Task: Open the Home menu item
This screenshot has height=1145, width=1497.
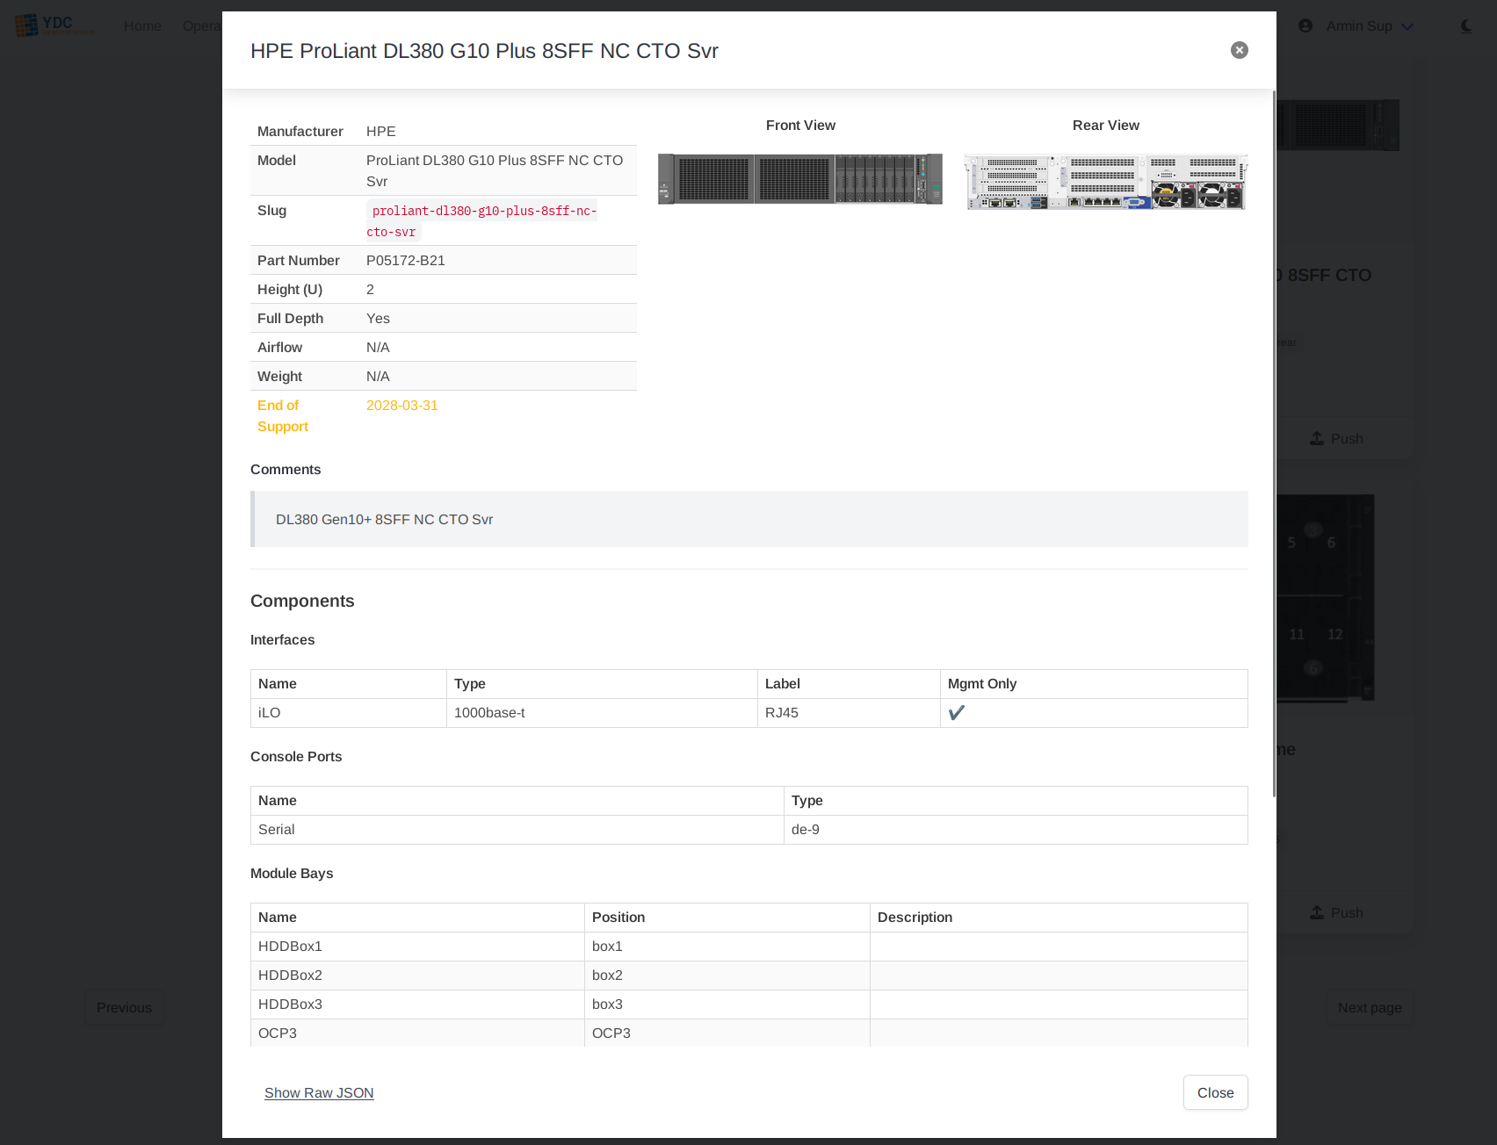Action: pos(142,25)
